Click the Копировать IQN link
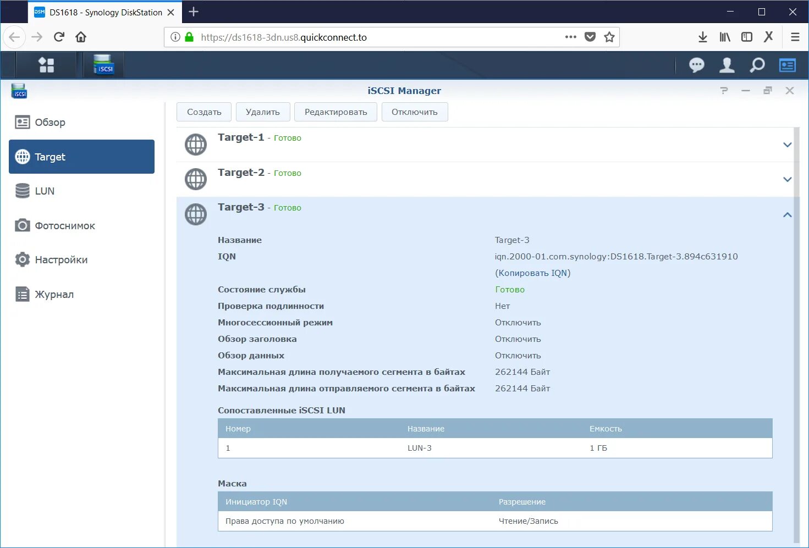 (x=532, y=273)
